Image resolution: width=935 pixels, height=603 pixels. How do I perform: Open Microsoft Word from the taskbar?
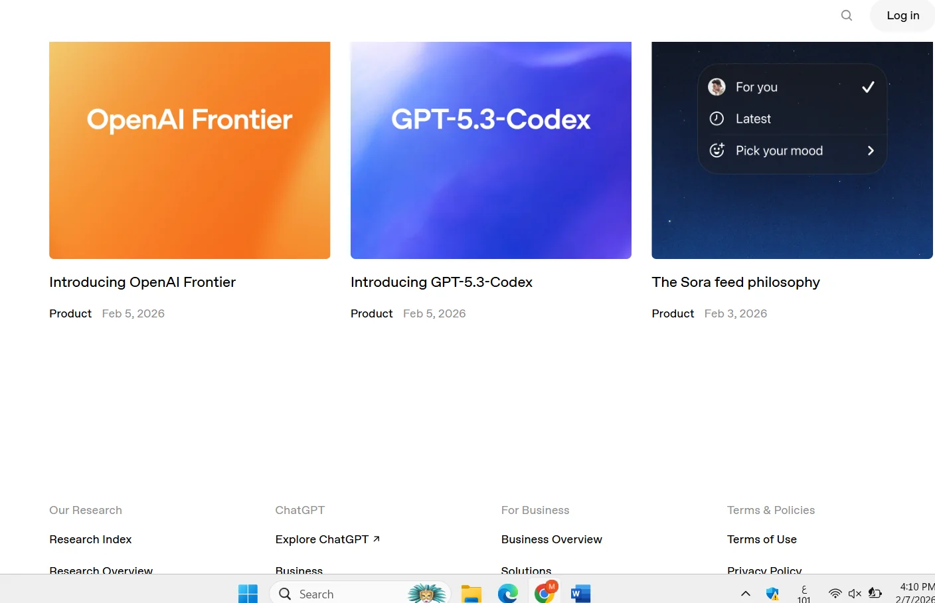coord(580,592)
